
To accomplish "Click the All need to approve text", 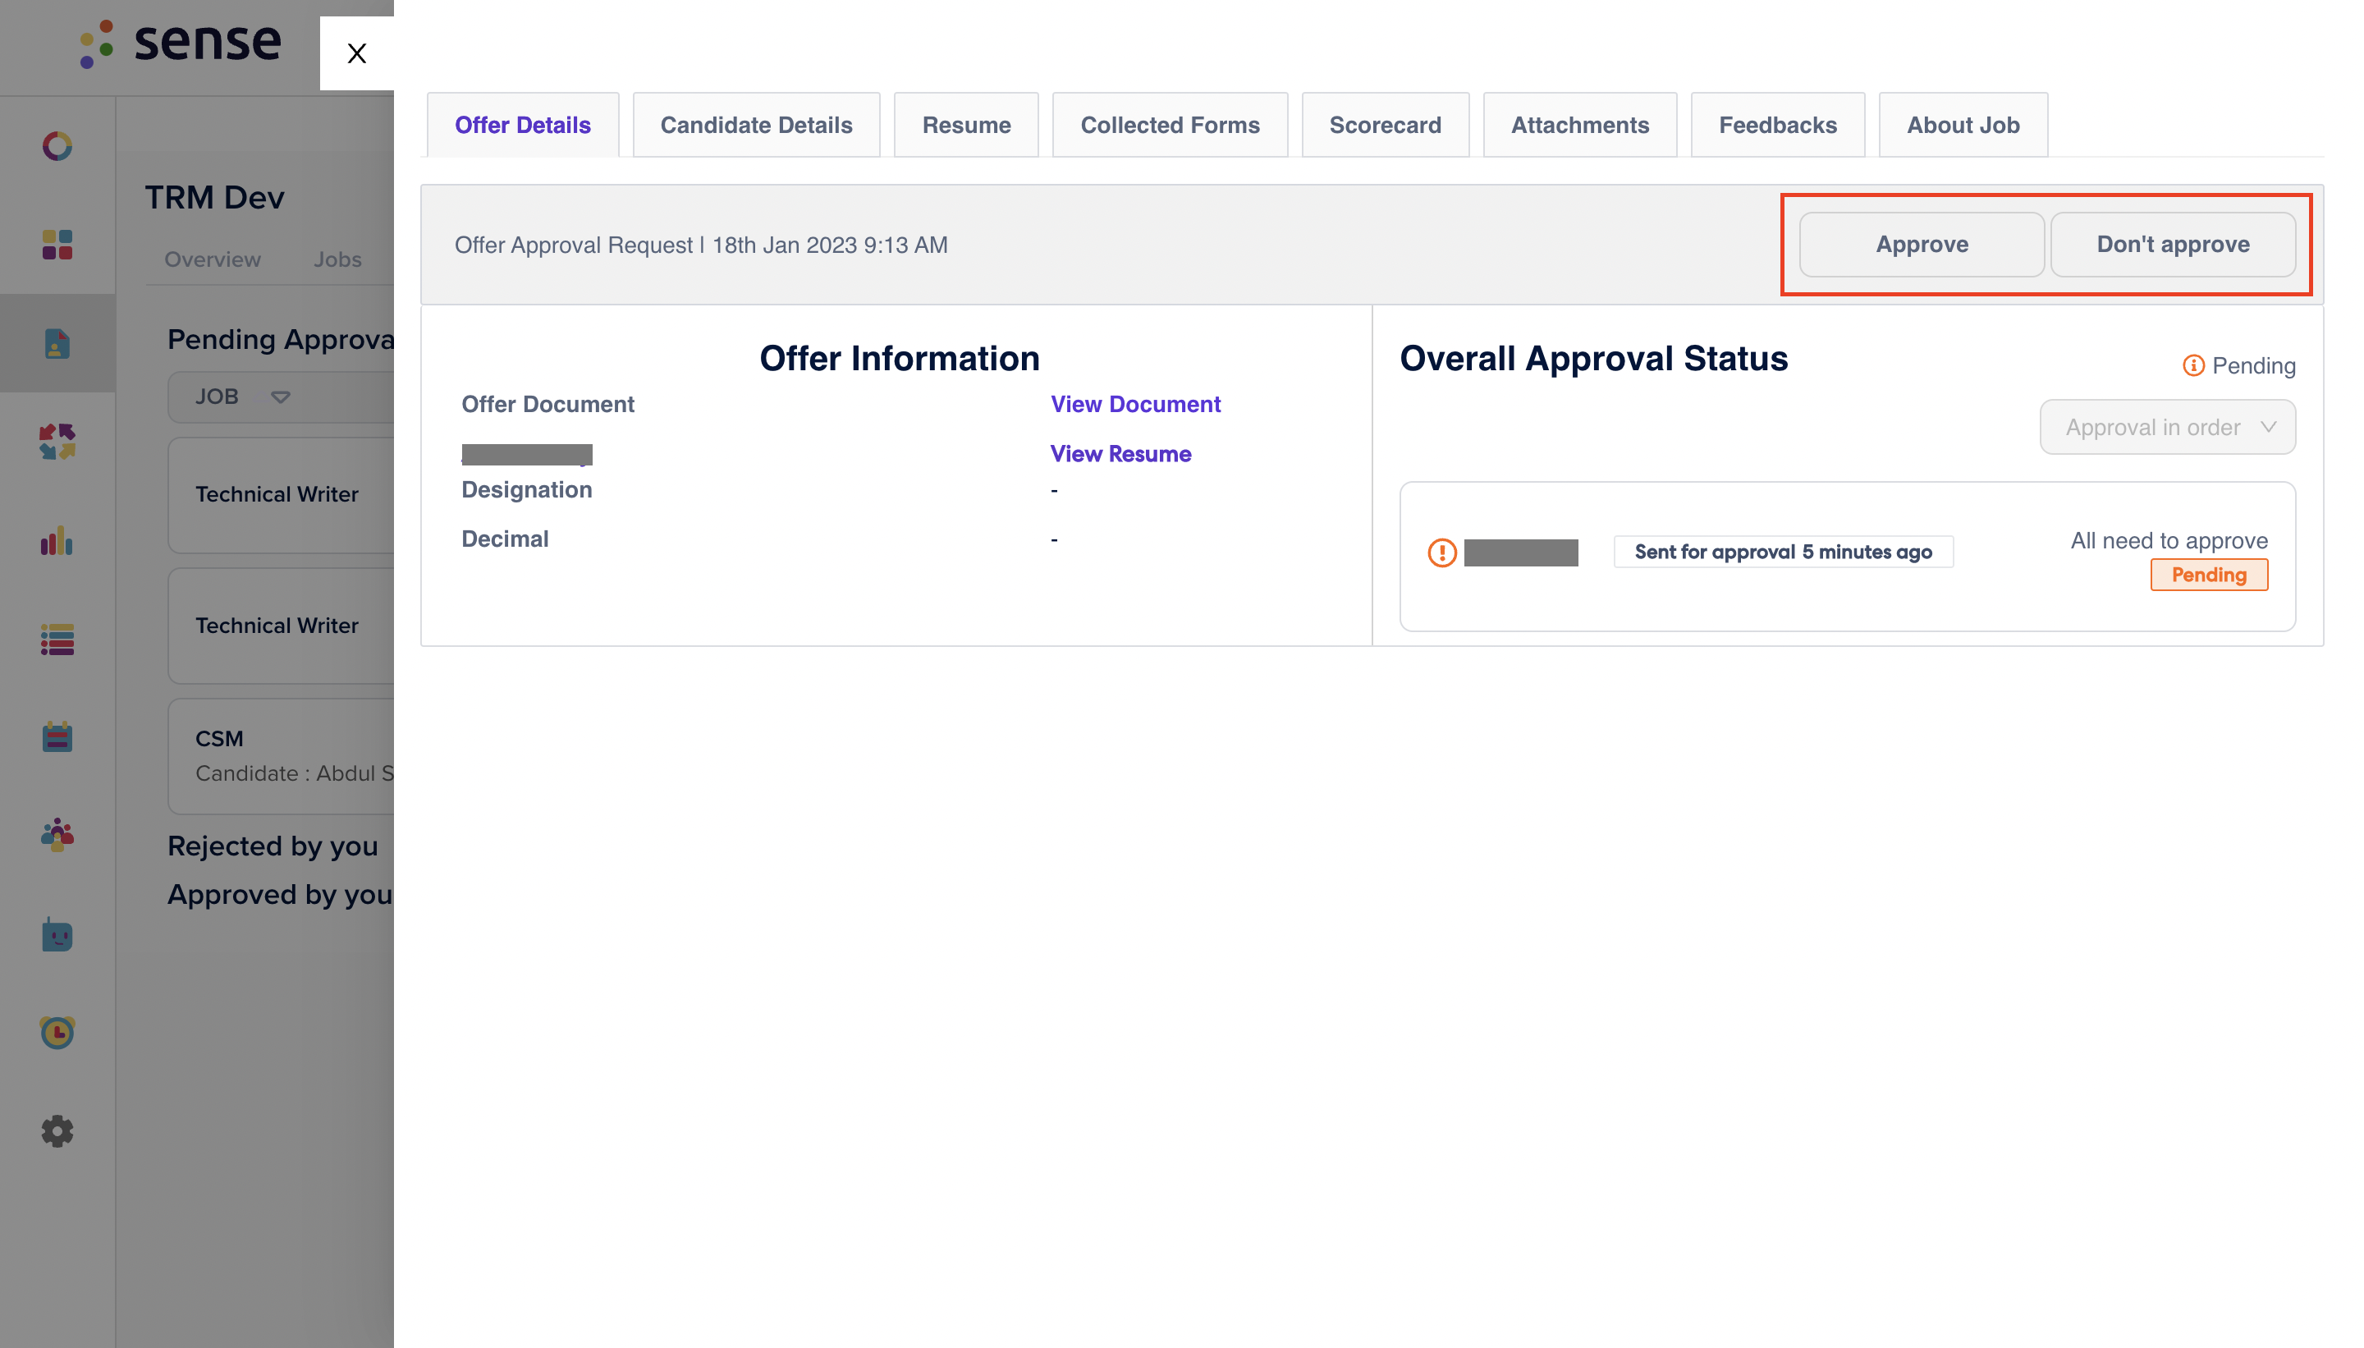I will (2169, 541).
